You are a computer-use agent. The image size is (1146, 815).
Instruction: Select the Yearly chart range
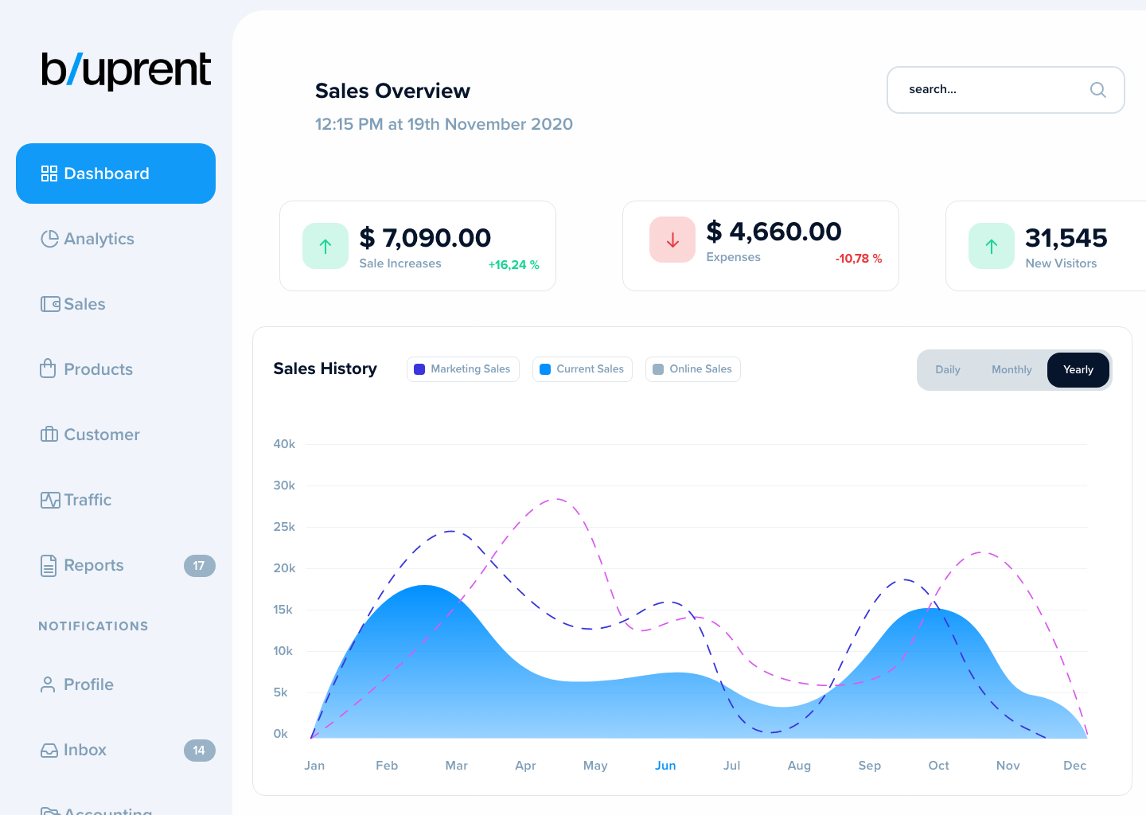click(x=1078, y=370)
